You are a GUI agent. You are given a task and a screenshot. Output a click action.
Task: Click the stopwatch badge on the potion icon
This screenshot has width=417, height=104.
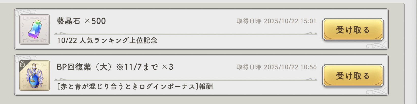[x=23, y=64]
